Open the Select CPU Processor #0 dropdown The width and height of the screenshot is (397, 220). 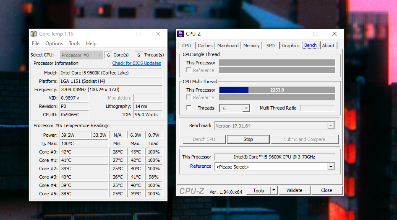coord(81,55)
